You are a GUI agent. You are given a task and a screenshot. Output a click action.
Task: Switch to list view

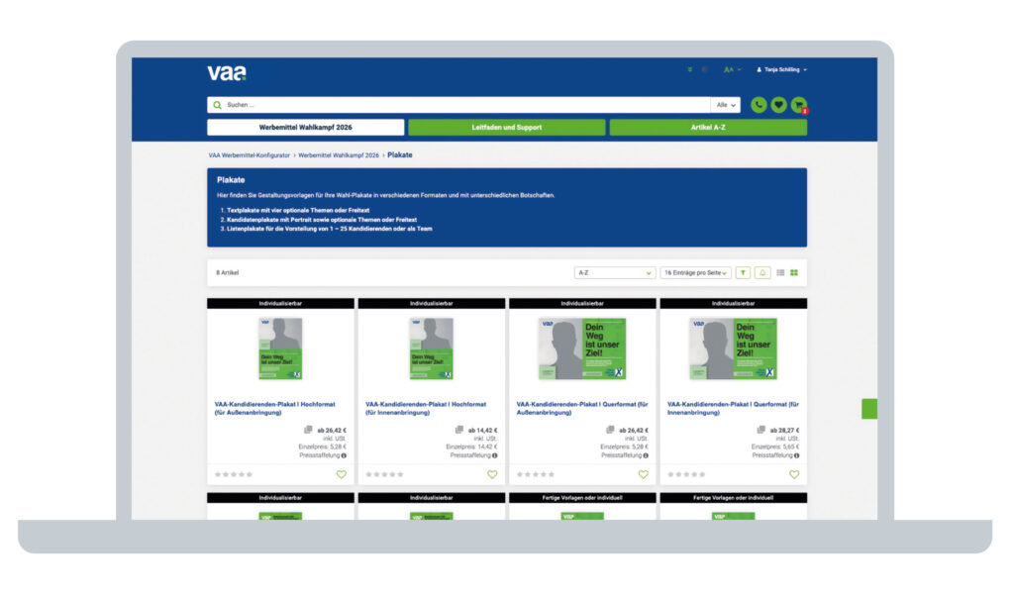780,272
